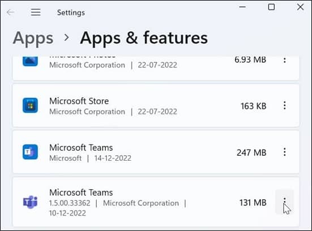This screenshot has width=312, height=231.
Task: Open more options for Microsoft Store
Action: coord(285,105)
